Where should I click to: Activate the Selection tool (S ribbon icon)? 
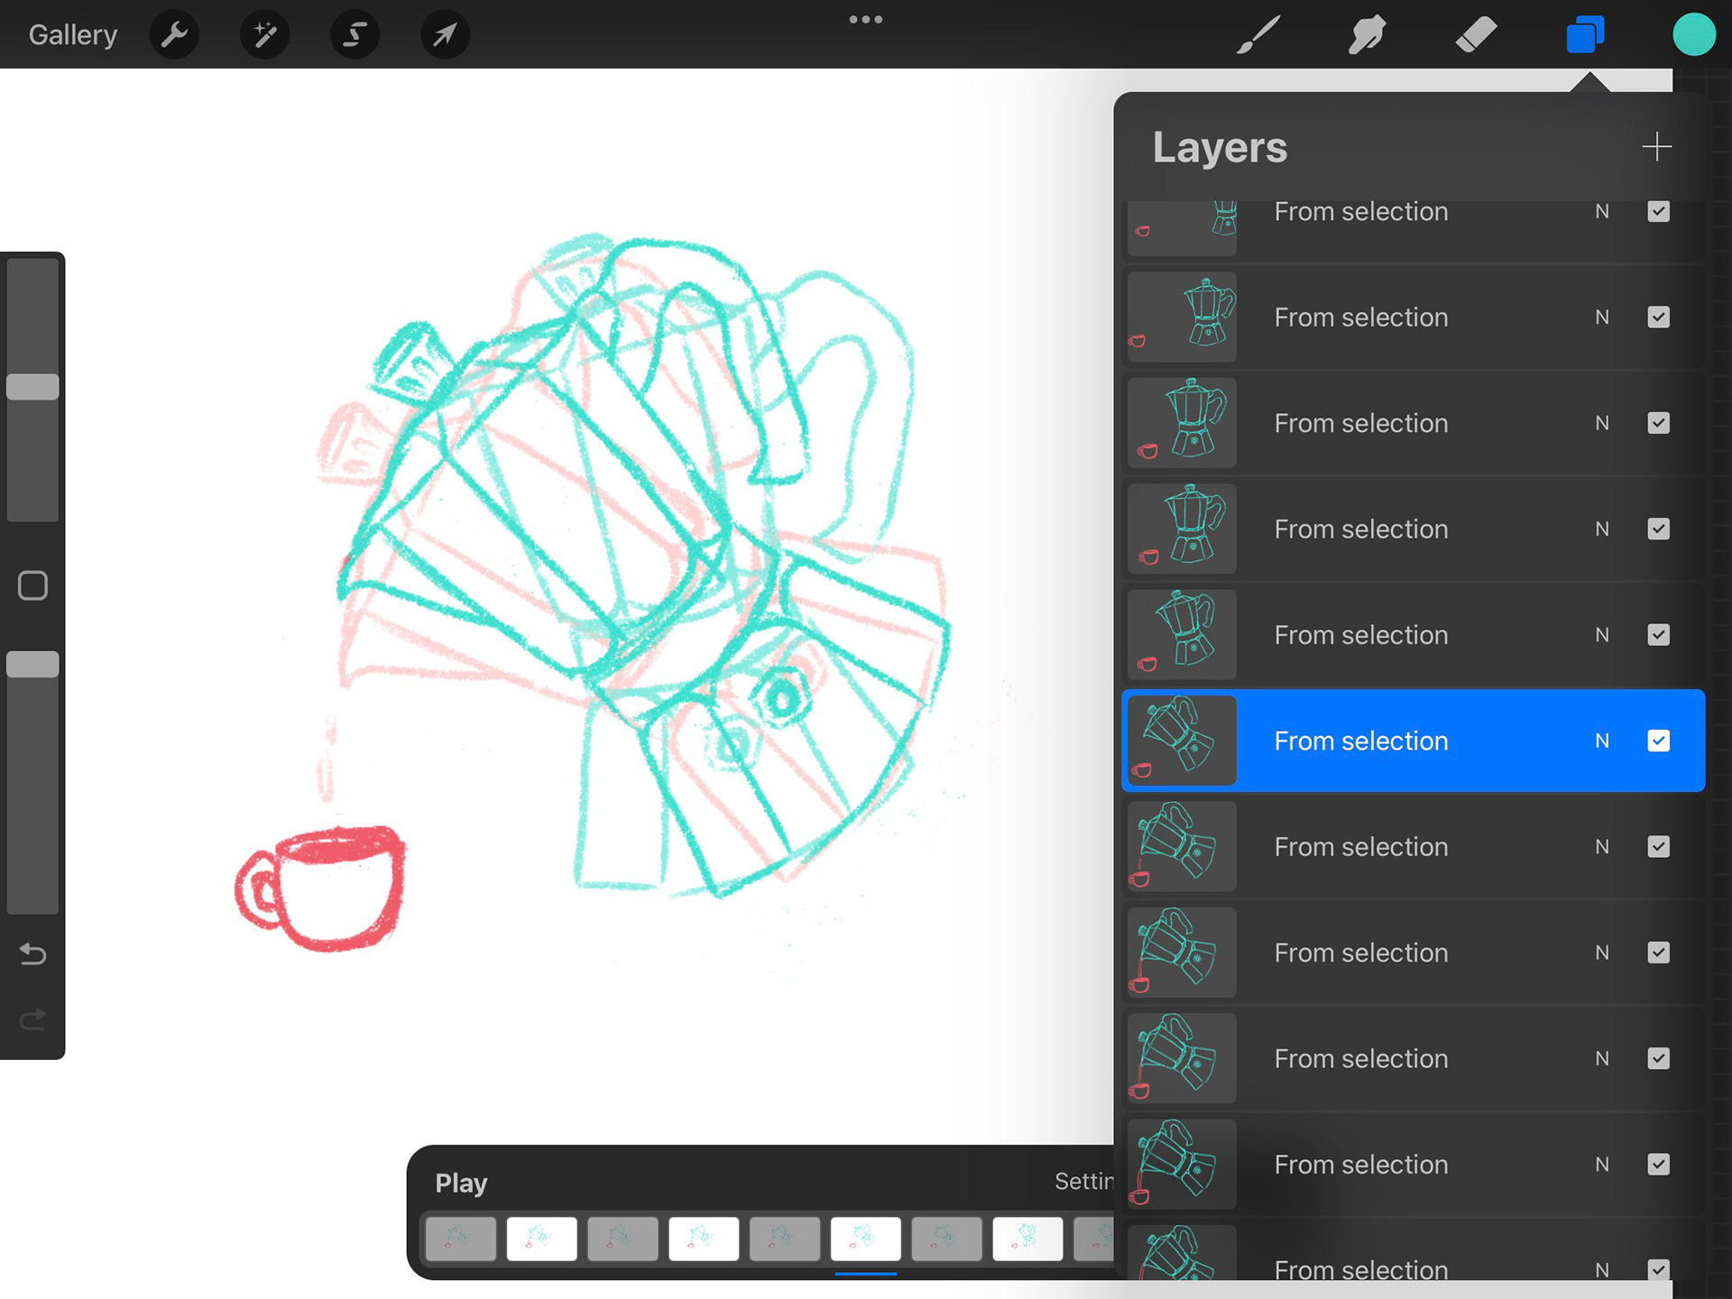[355, 35]
